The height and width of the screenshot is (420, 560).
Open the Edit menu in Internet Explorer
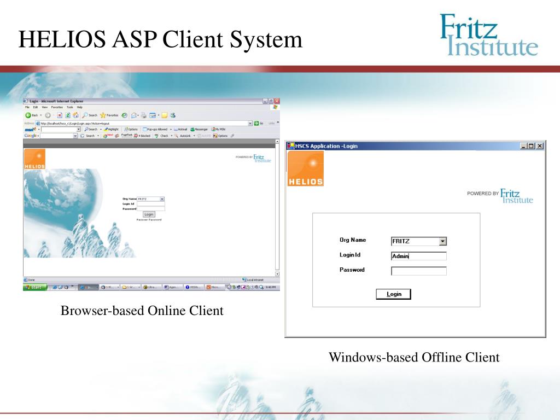[x=36, y=107]
